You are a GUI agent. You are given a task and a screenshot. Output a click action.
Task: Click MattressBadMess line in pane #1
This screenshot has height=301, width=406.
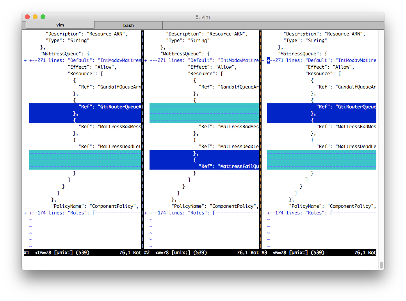110,127
